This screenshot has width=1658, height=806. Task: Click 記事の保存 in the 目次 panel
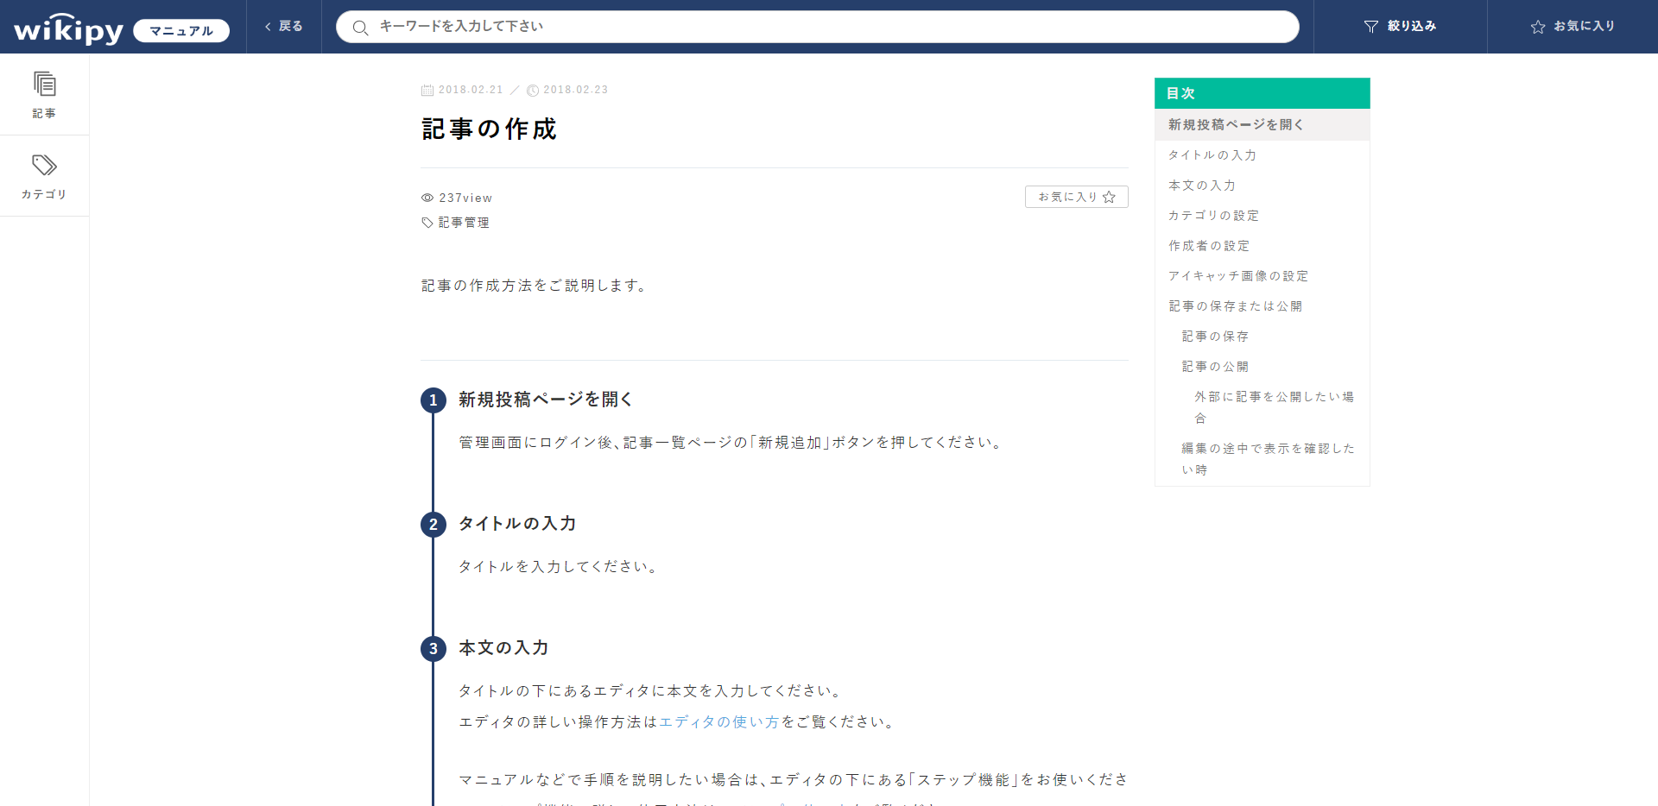click(x=1213, y=336)
